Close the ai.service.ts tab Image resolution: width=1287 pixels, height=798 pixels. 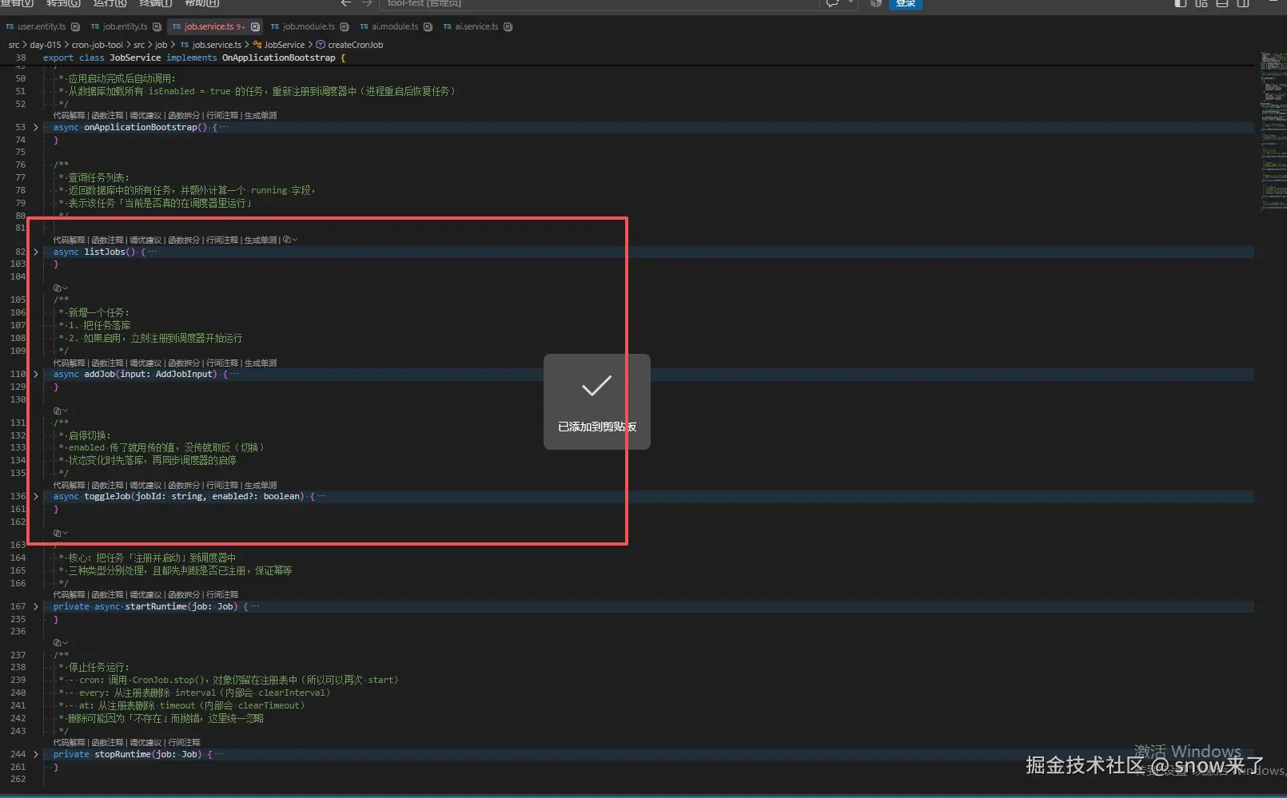point(508,26)
